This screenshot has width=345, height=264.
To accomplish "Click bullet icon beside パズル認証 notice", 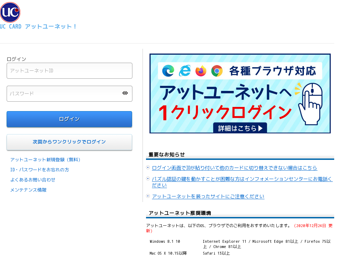I will (148, 178).
